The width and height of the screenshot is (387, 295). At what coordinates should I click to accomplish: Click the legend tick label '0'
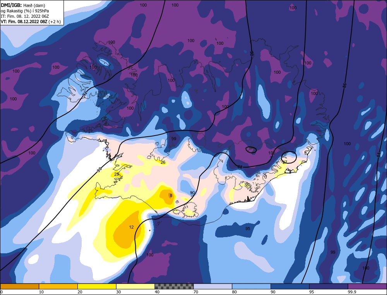(x=2, y=292)
